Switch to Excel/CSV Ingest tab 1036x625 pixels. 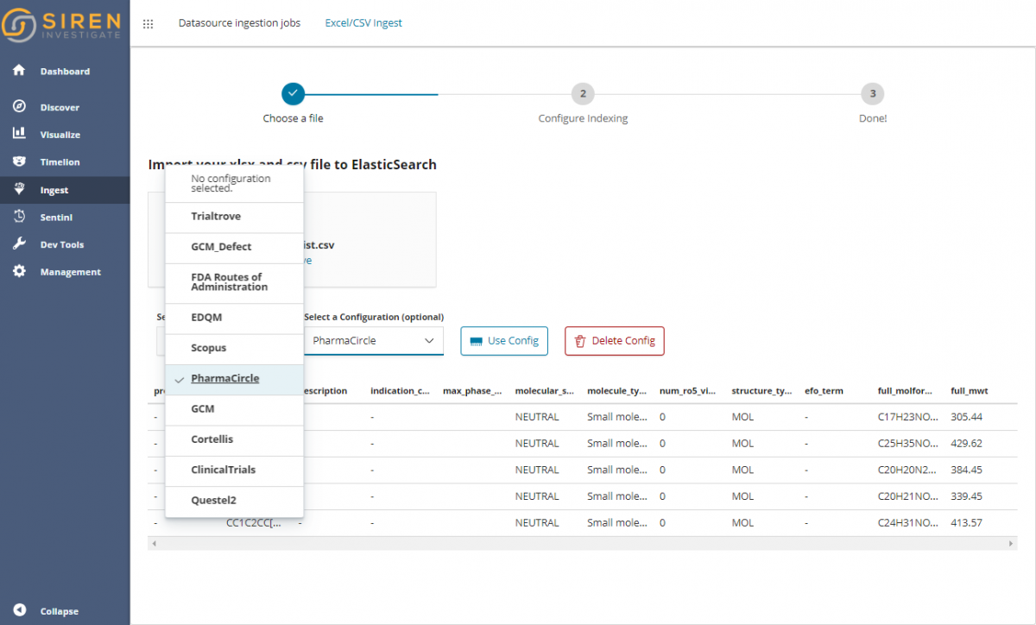point(363,23)
